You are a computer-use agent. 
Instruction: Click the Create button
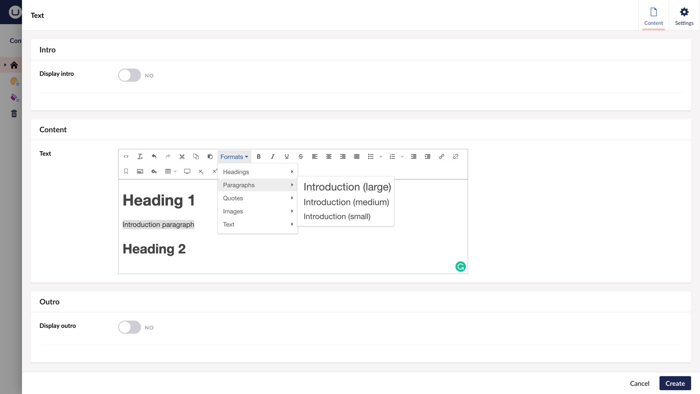pos(675,383)
